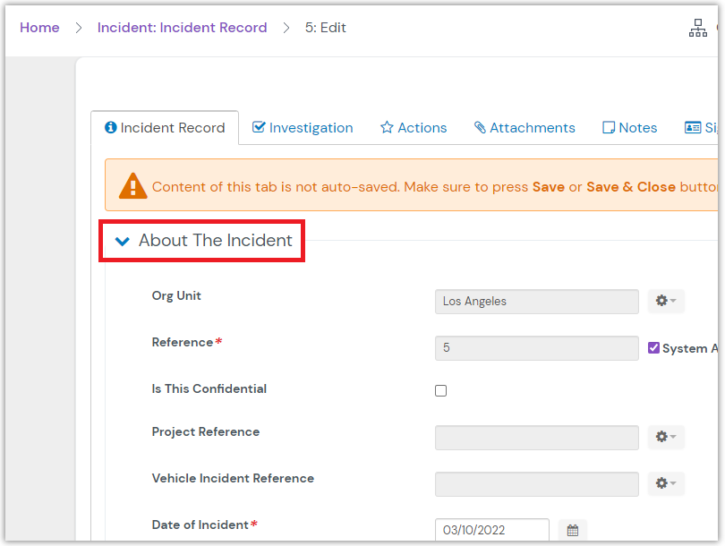Click the Notes tab sticky-note icon
Image resolution: width=725 pixels, height=546 pixels.
click(609, 127)
